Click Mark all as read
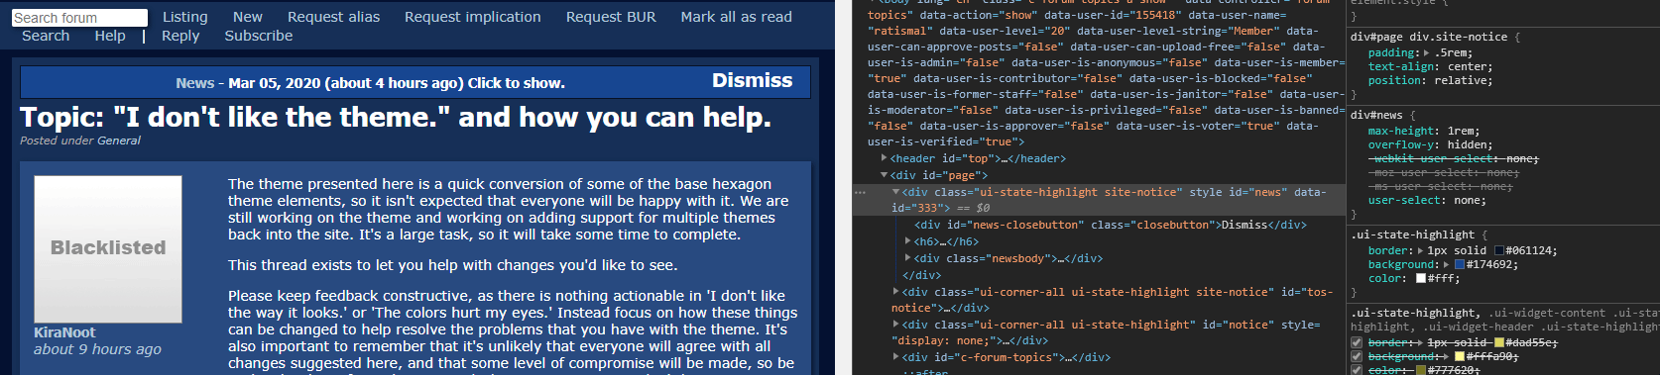 (x=736, y=17)
